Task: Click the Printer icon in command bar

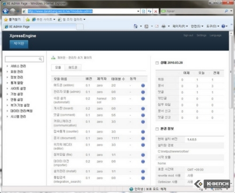Action: click(164, 26)
